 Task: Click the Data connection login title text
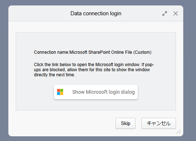pyautogui.click(x=96, y=13)
